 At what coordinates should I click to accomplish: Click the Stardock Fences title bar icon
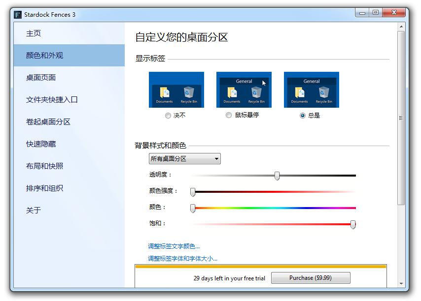point(17,14)
